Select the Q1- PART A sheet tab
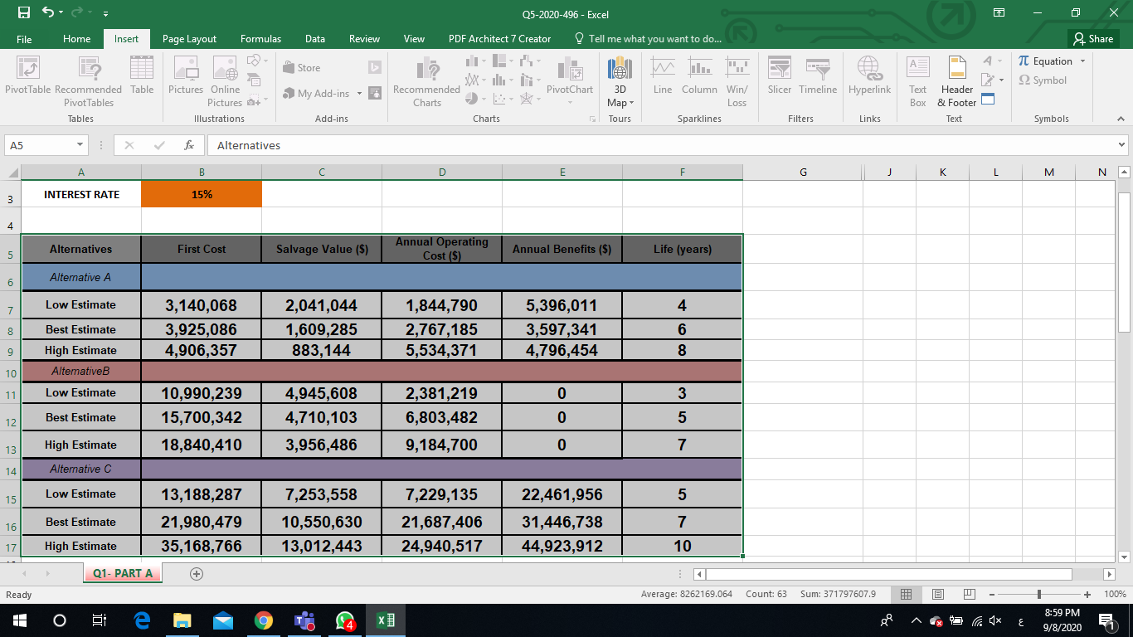The width and height of the screenshot is (1133, 637). point(123,573)
